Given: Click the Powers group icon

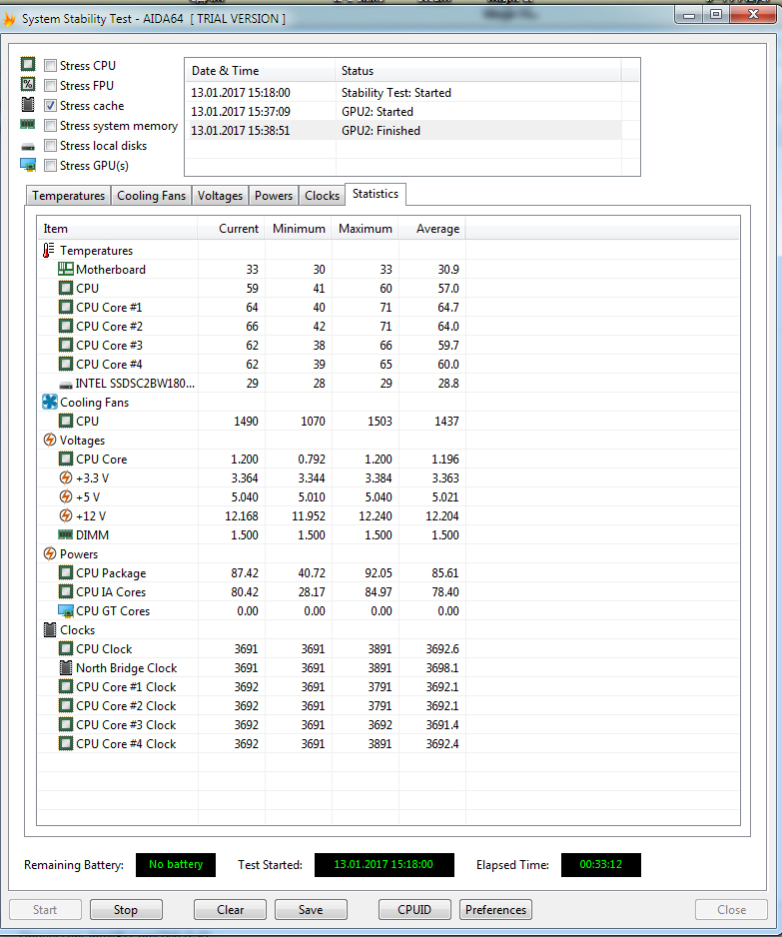Looking at the screenshot, I should (x=50, y=554).
